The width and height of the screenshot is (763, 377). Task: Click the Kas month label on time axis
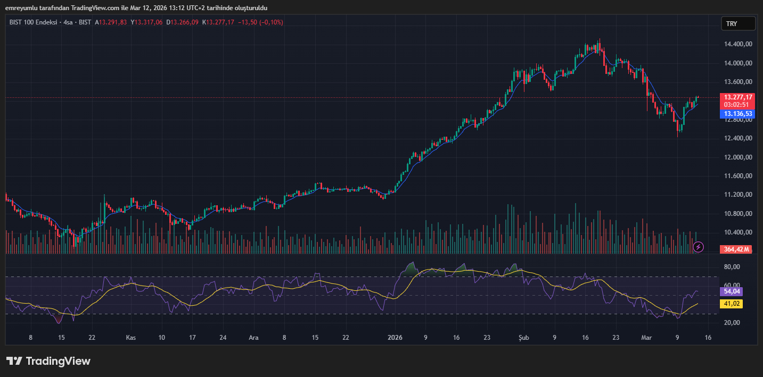(x=130, y=338)
